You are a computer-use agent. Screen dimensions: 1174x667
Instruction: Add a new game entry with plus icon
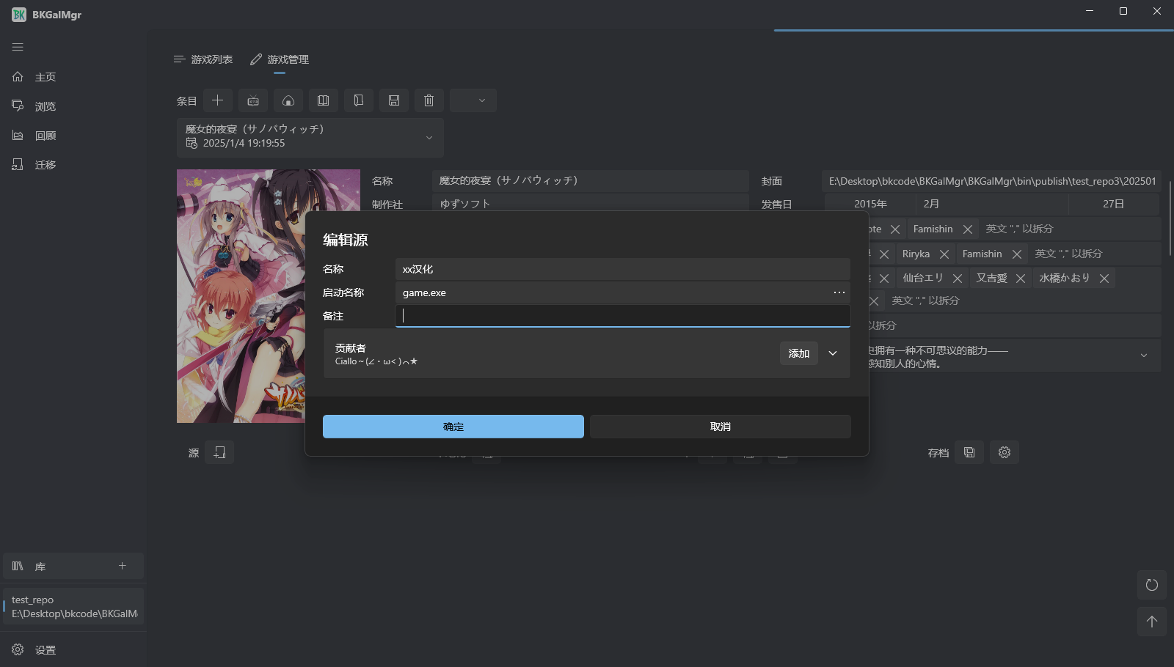pos(217,100)
